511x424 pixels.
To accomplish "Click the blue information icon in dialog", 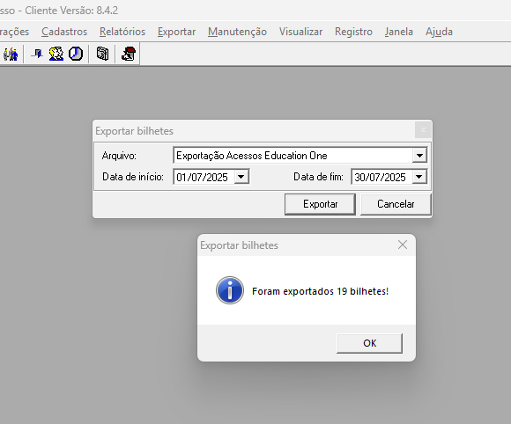I will 230,290.
